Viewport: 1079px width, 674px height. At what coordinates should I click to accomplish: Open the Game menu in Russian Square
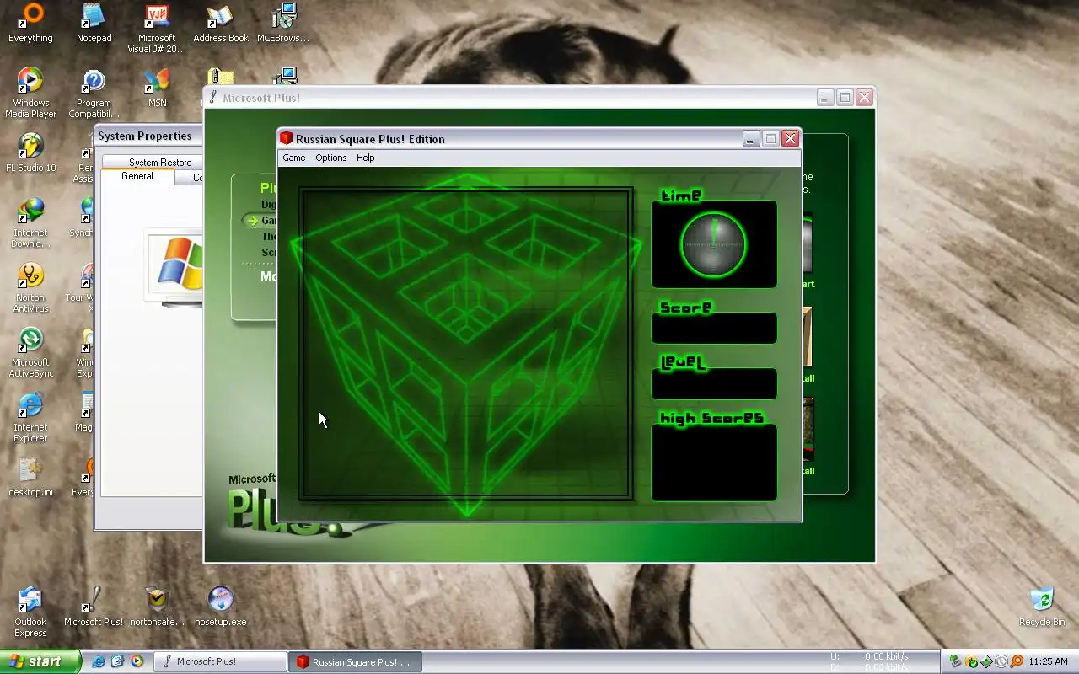293,158
